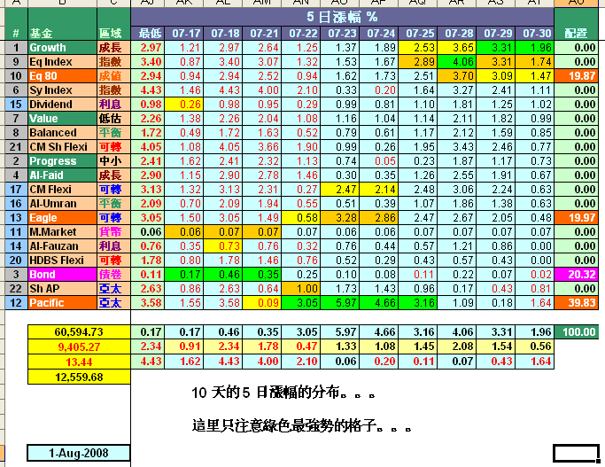Select the yellow 60,594.73 cell

point(78,331)
